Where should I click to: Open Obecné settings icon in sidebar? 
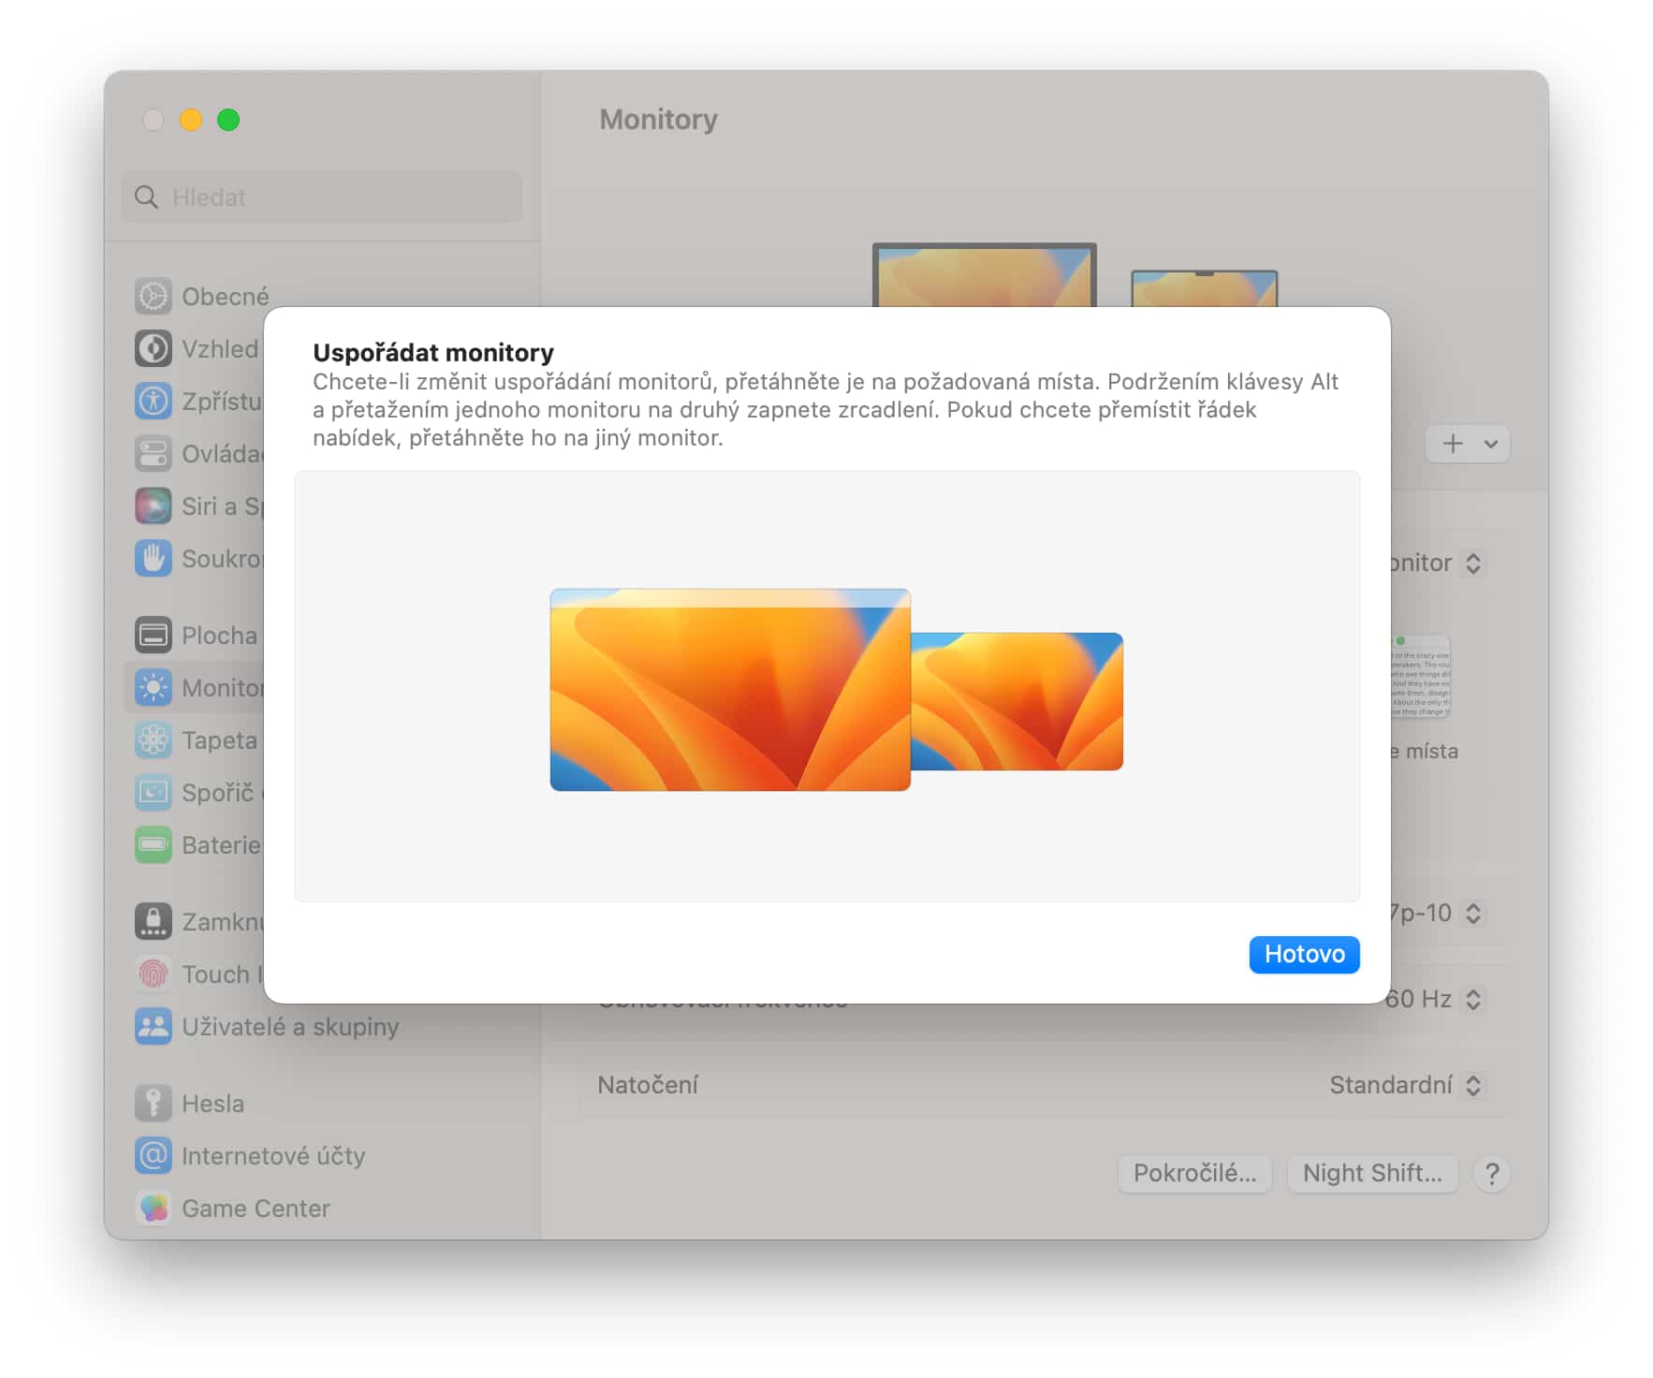coord(154,296)
